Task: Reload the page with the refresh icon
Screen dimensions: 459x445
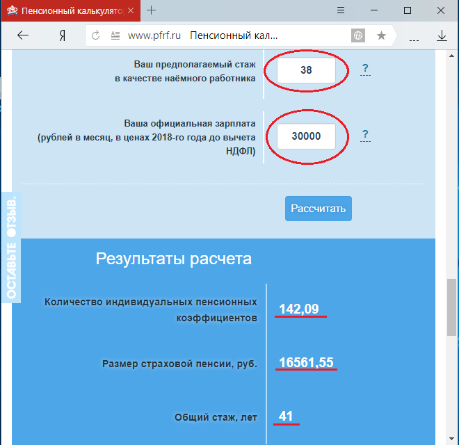Action: tap(95, 35)
